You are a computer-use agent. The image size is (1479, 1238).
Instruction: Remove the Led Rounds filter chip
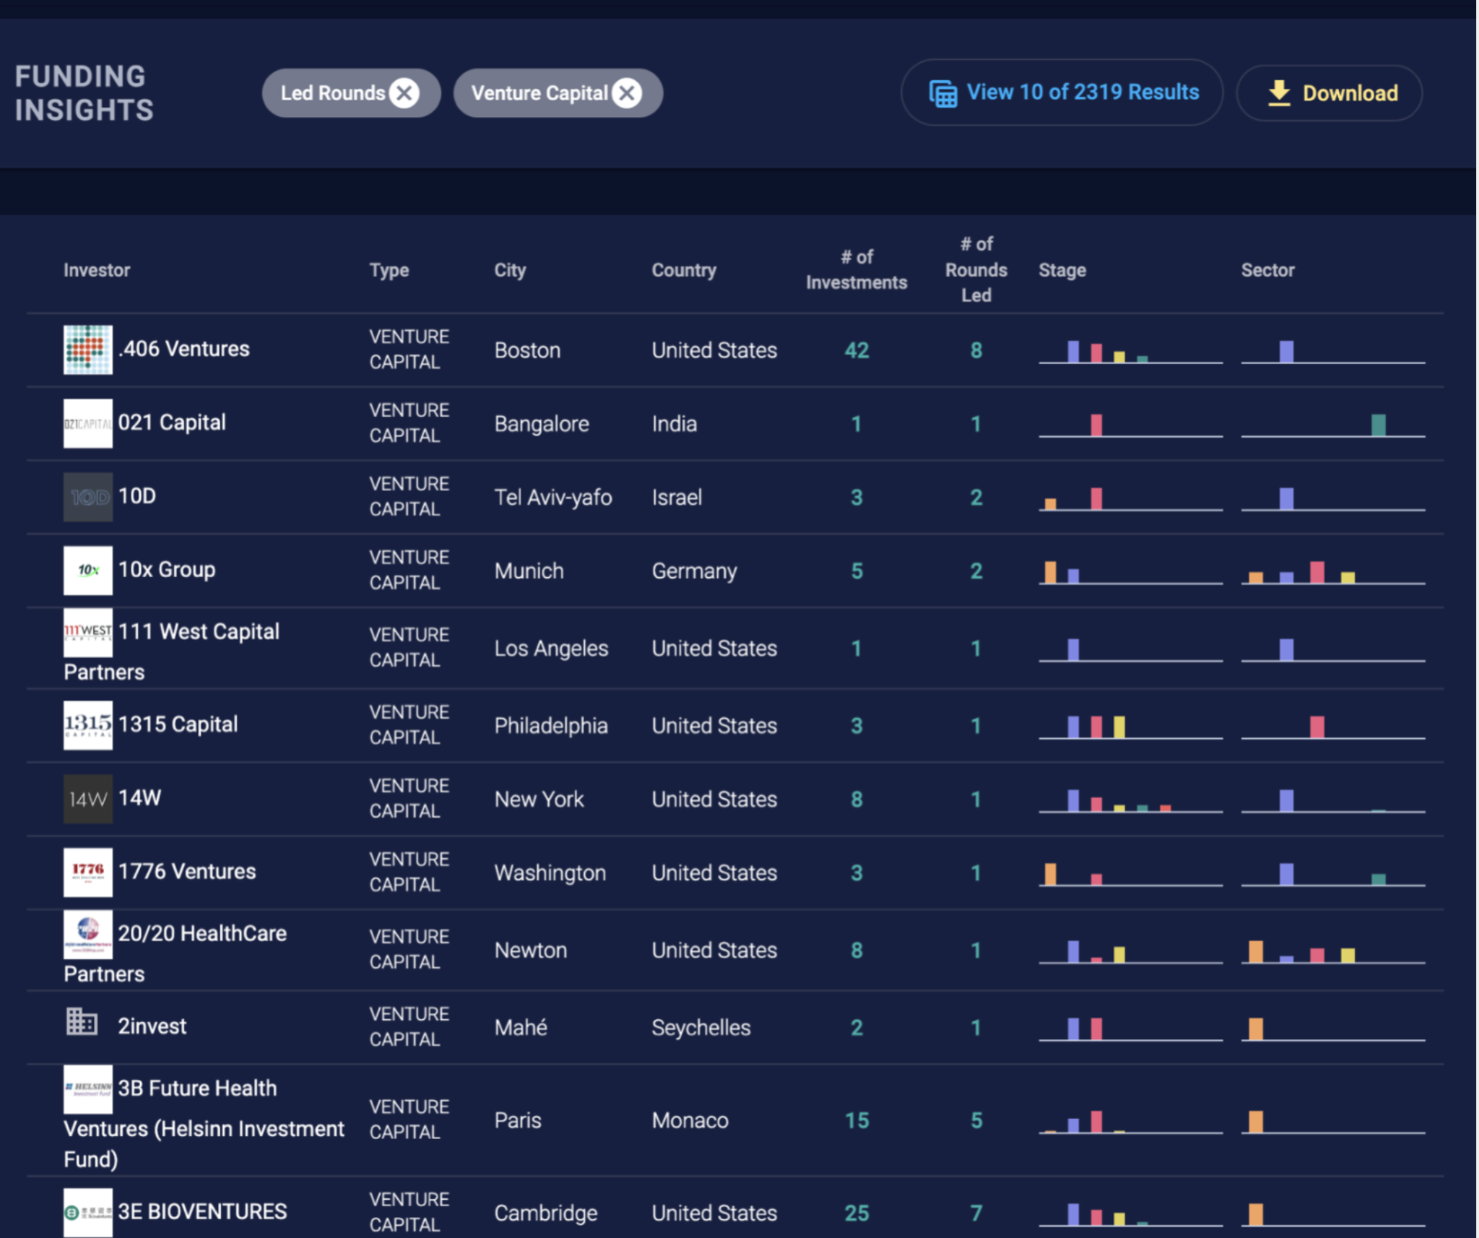coord(404,93)
